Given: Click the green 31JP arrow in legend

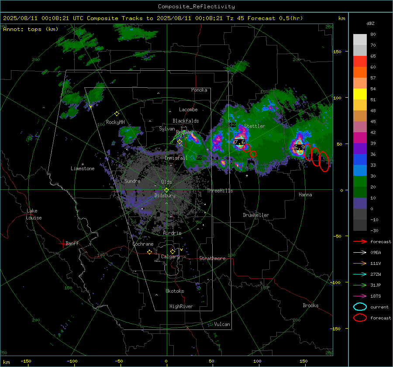Looking at the screenshot, I should coord(360,285).
